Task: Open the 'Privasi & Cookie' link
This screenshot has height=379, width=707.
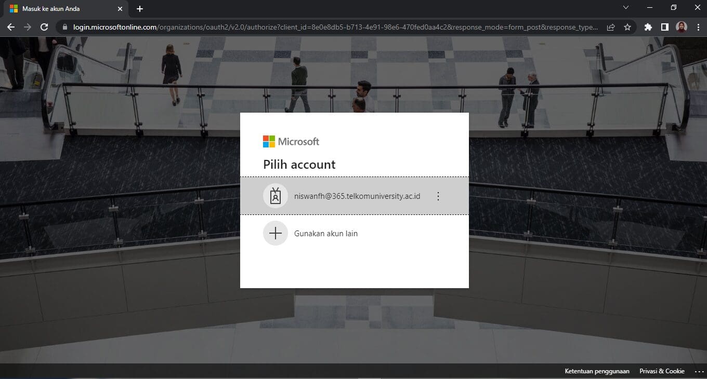Action: coord(662,371)
